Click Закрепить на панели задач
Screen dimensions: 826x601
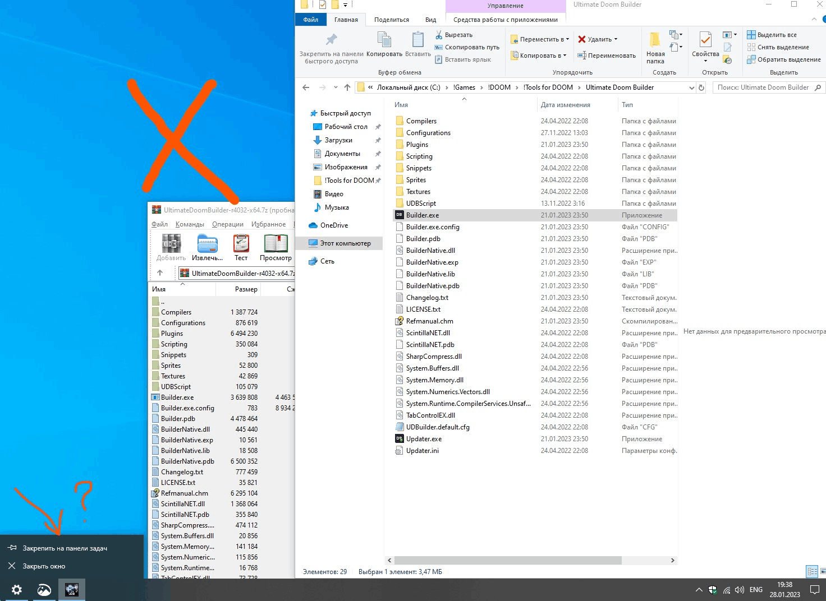pyautogui.click(x=65, y=548)
